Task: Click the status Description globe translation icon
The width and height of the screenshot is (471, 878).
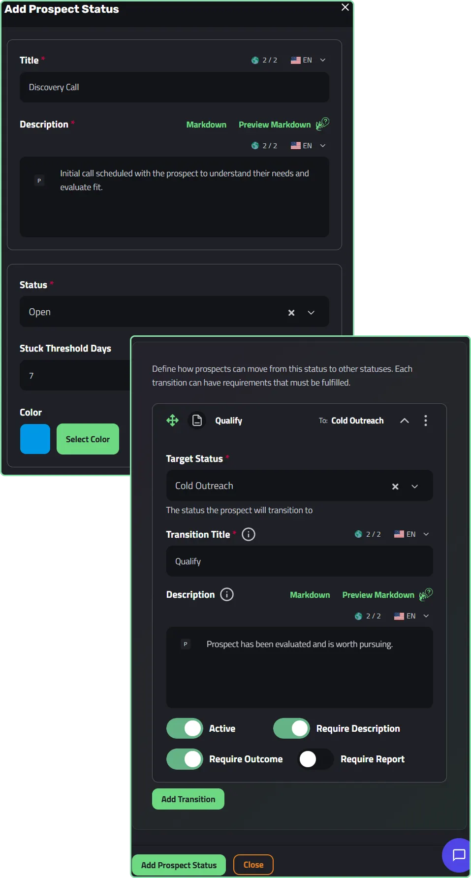Action: 255,146
